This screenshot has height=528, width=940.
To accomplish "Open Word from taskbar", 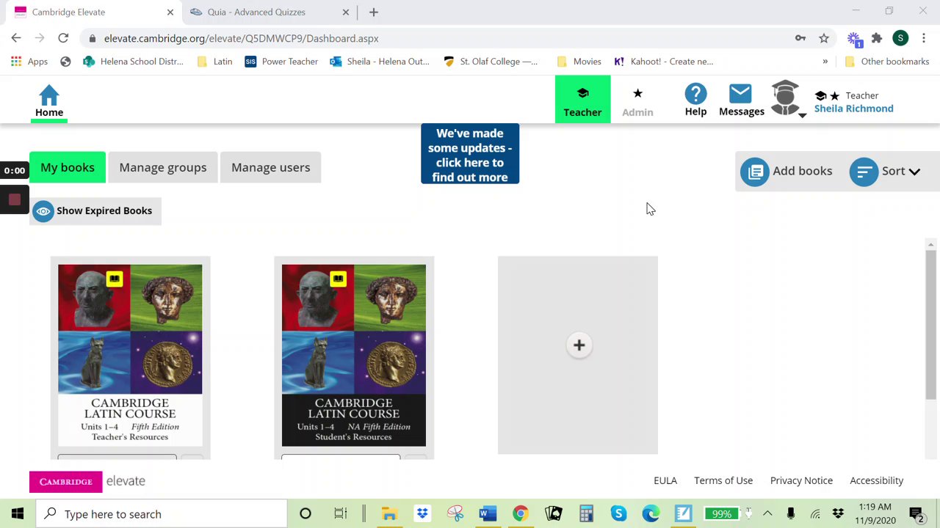I will click(488, 514).
